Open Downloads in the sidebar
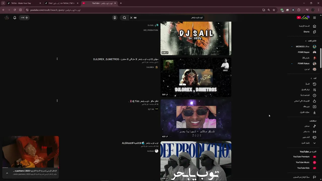The image size is (322, 181). pos(308,112)
